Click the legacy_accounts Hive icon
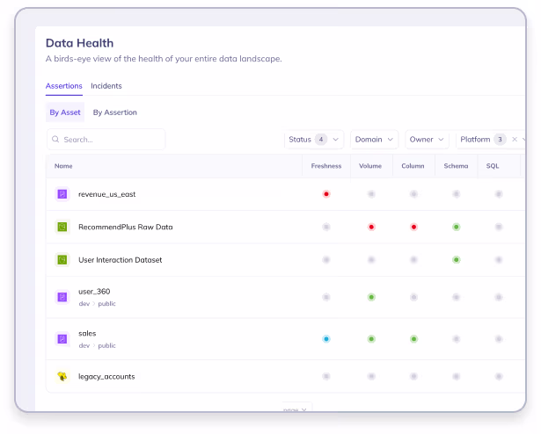 (x=62, y=376)
